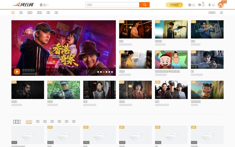Open watch history via clock icon
235x147 pixels.
point(190,5)
